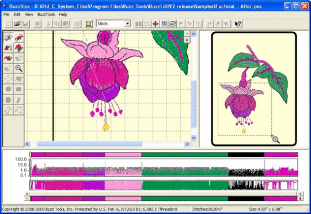The image size is (311, 214).
Task: Click the toolbar icon right of the blue grid icon
Action: point(172,24)
